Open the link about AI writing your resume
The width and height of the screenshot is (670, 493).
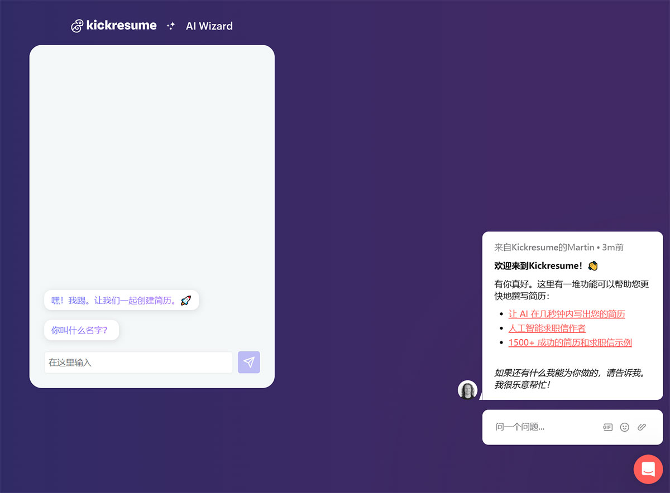tap(566, 313)
